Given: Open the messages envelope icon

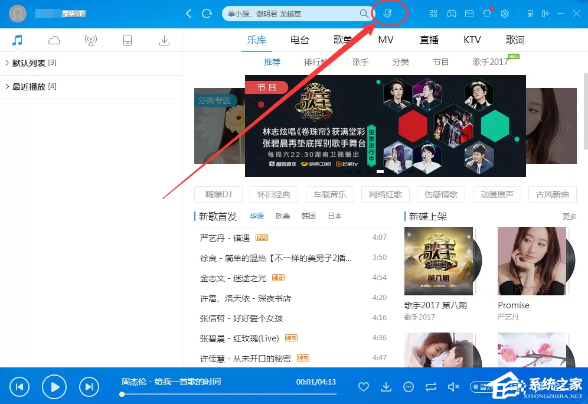Looking at the screenshot, I should [x=469, y=14].
